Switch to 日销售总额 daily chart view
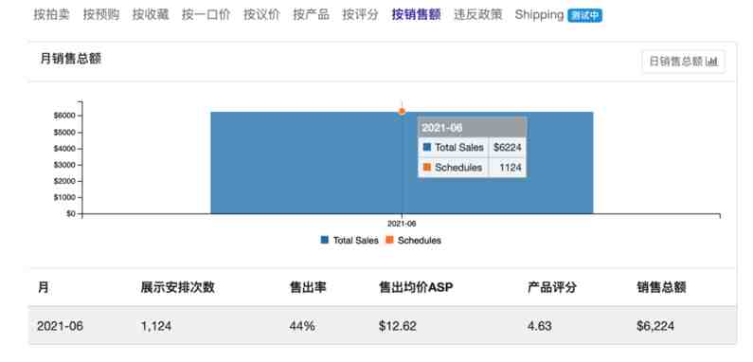Screen dimensions: 753x362 point(683,62)
